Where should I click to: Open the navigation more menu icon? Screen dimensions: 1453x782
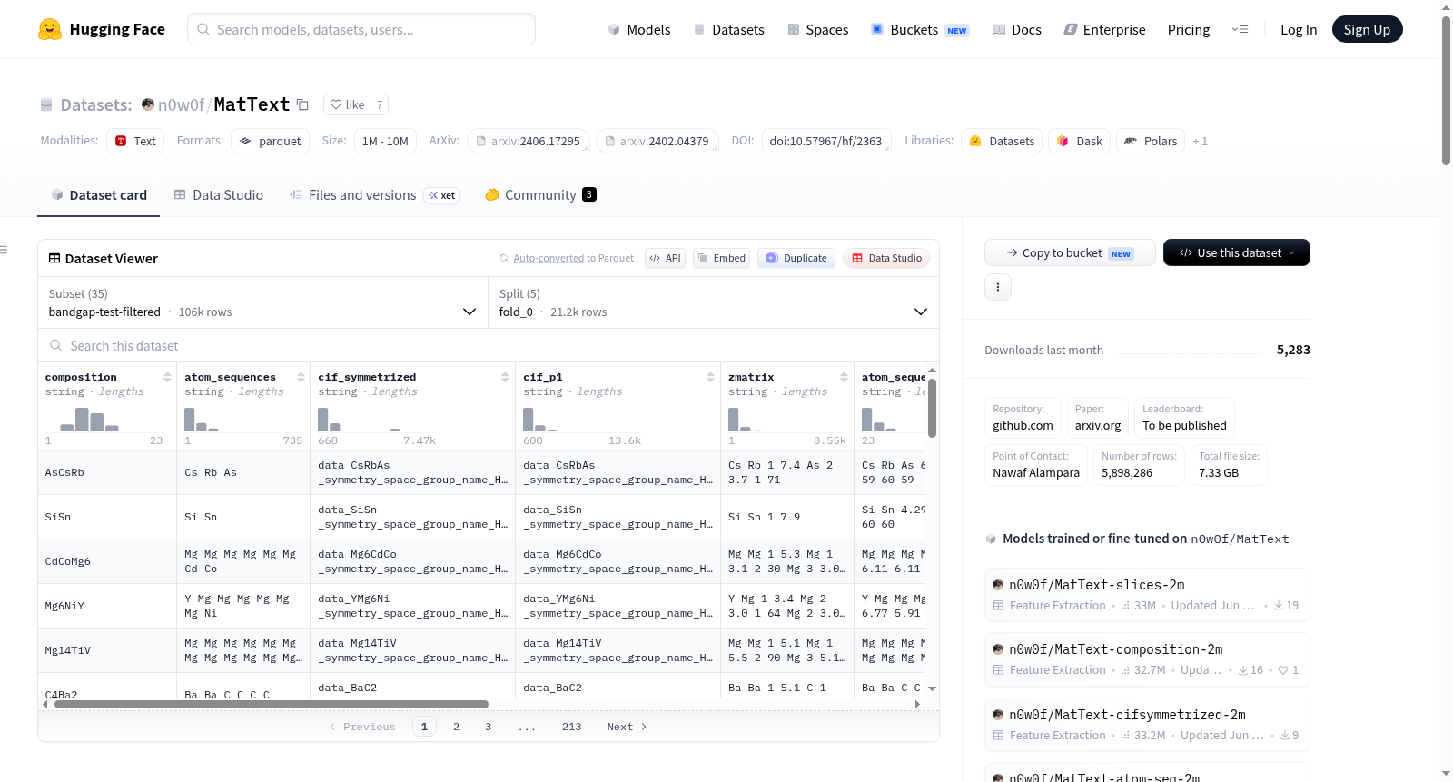1240,29
